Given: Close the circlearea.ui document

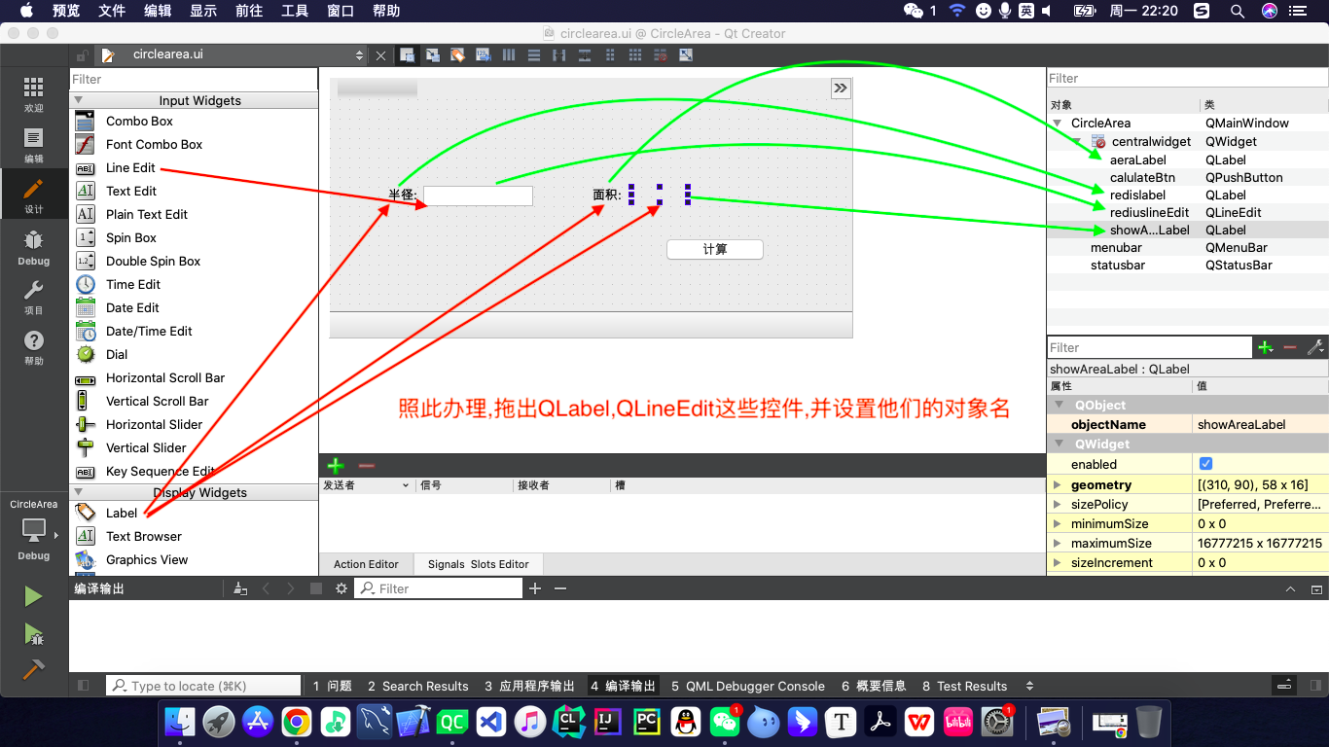Looking at the screenshot, I should [380, 55].
